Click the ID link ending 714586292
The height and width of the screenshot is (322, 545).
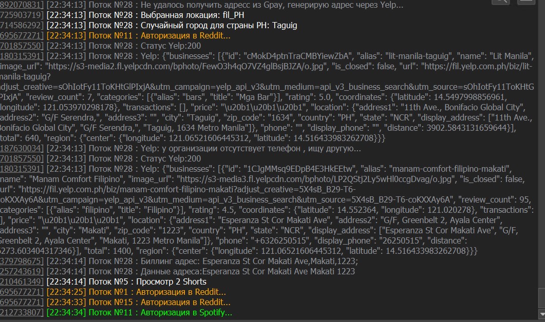22,25
